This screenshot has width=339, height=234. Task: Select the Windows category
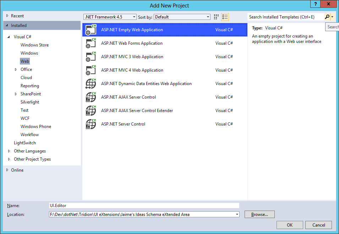(x=29, y=53)
